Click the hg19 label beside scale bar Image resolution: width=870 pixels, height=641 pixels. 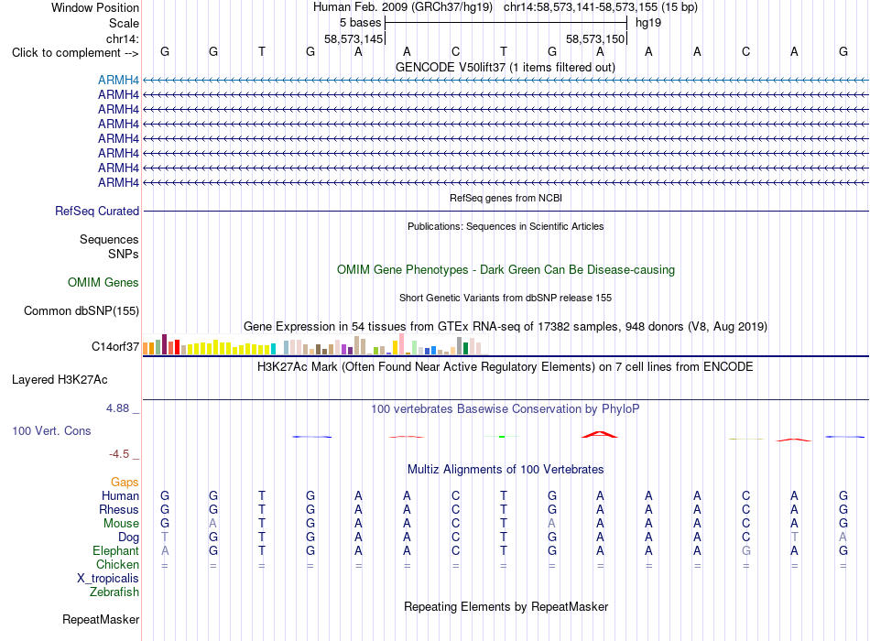coord(648,23)
